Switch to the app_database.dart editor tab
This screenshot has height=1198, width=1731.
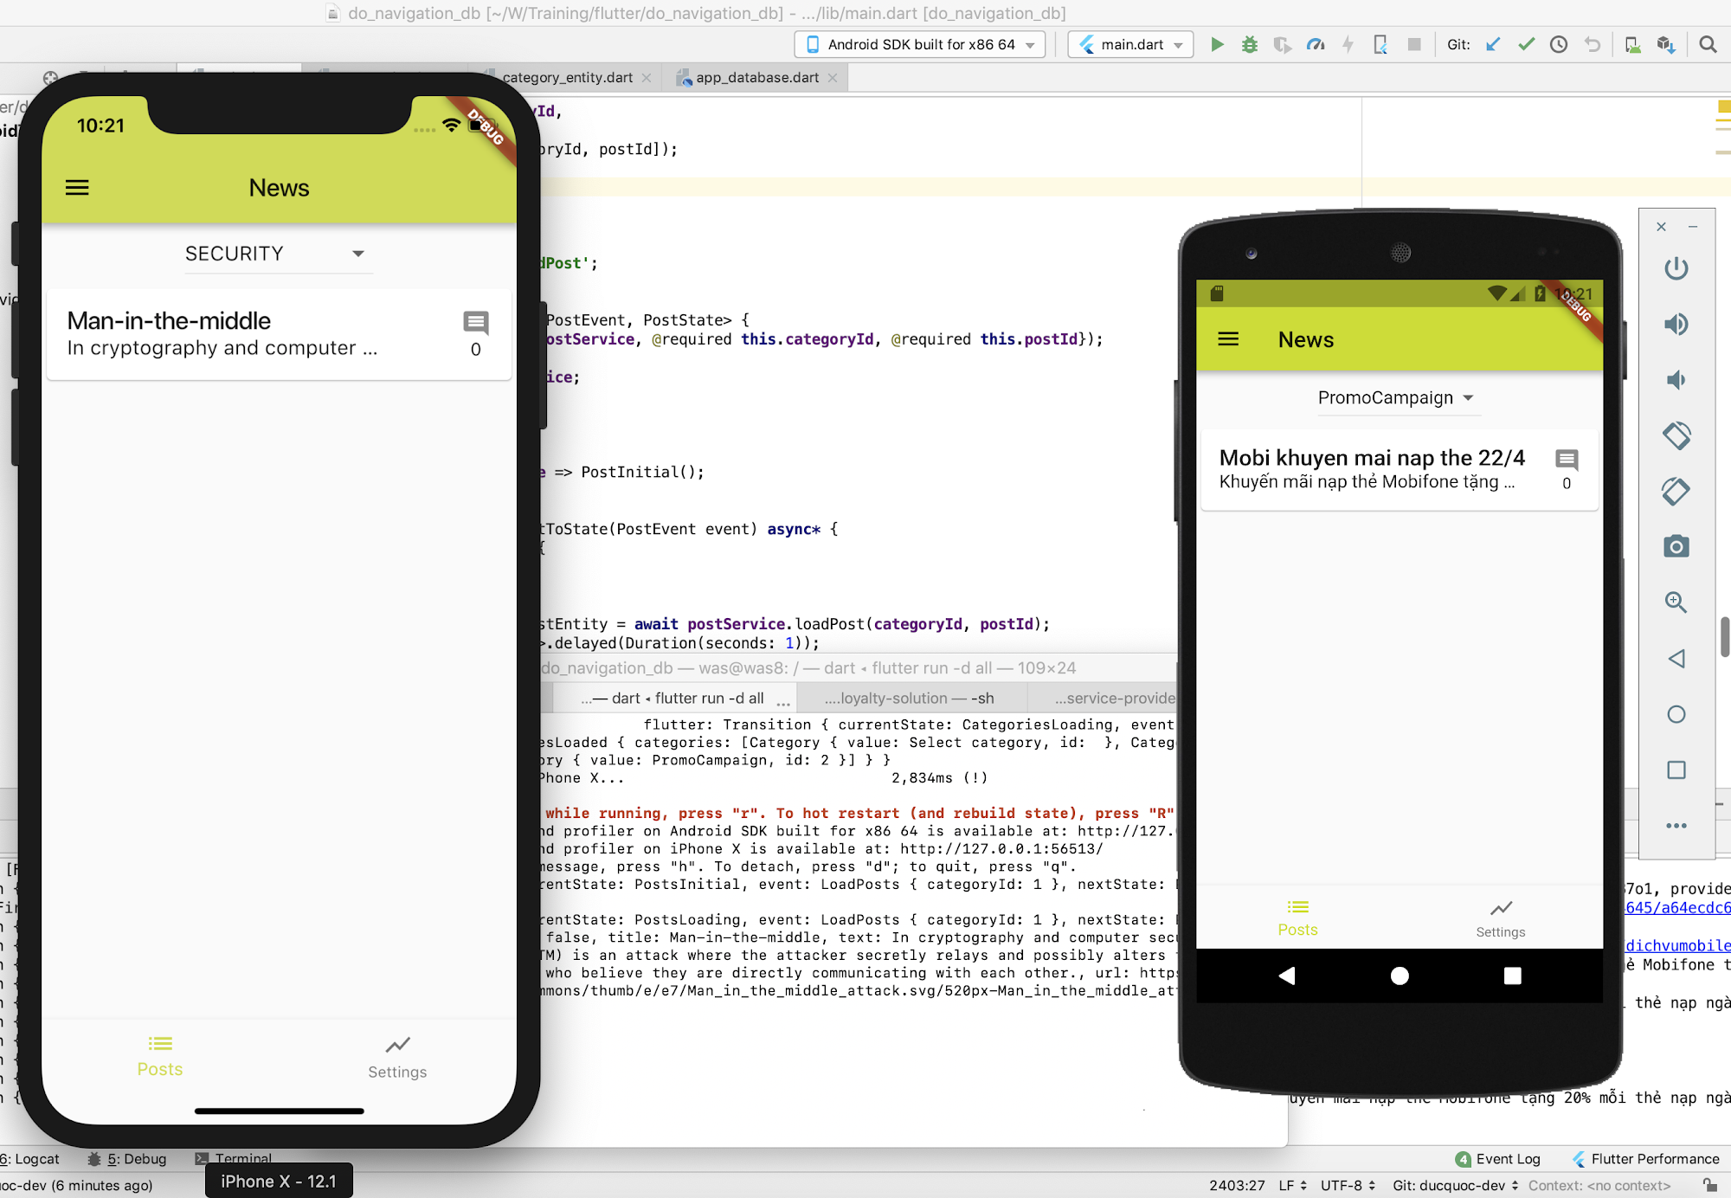point(756,77)
